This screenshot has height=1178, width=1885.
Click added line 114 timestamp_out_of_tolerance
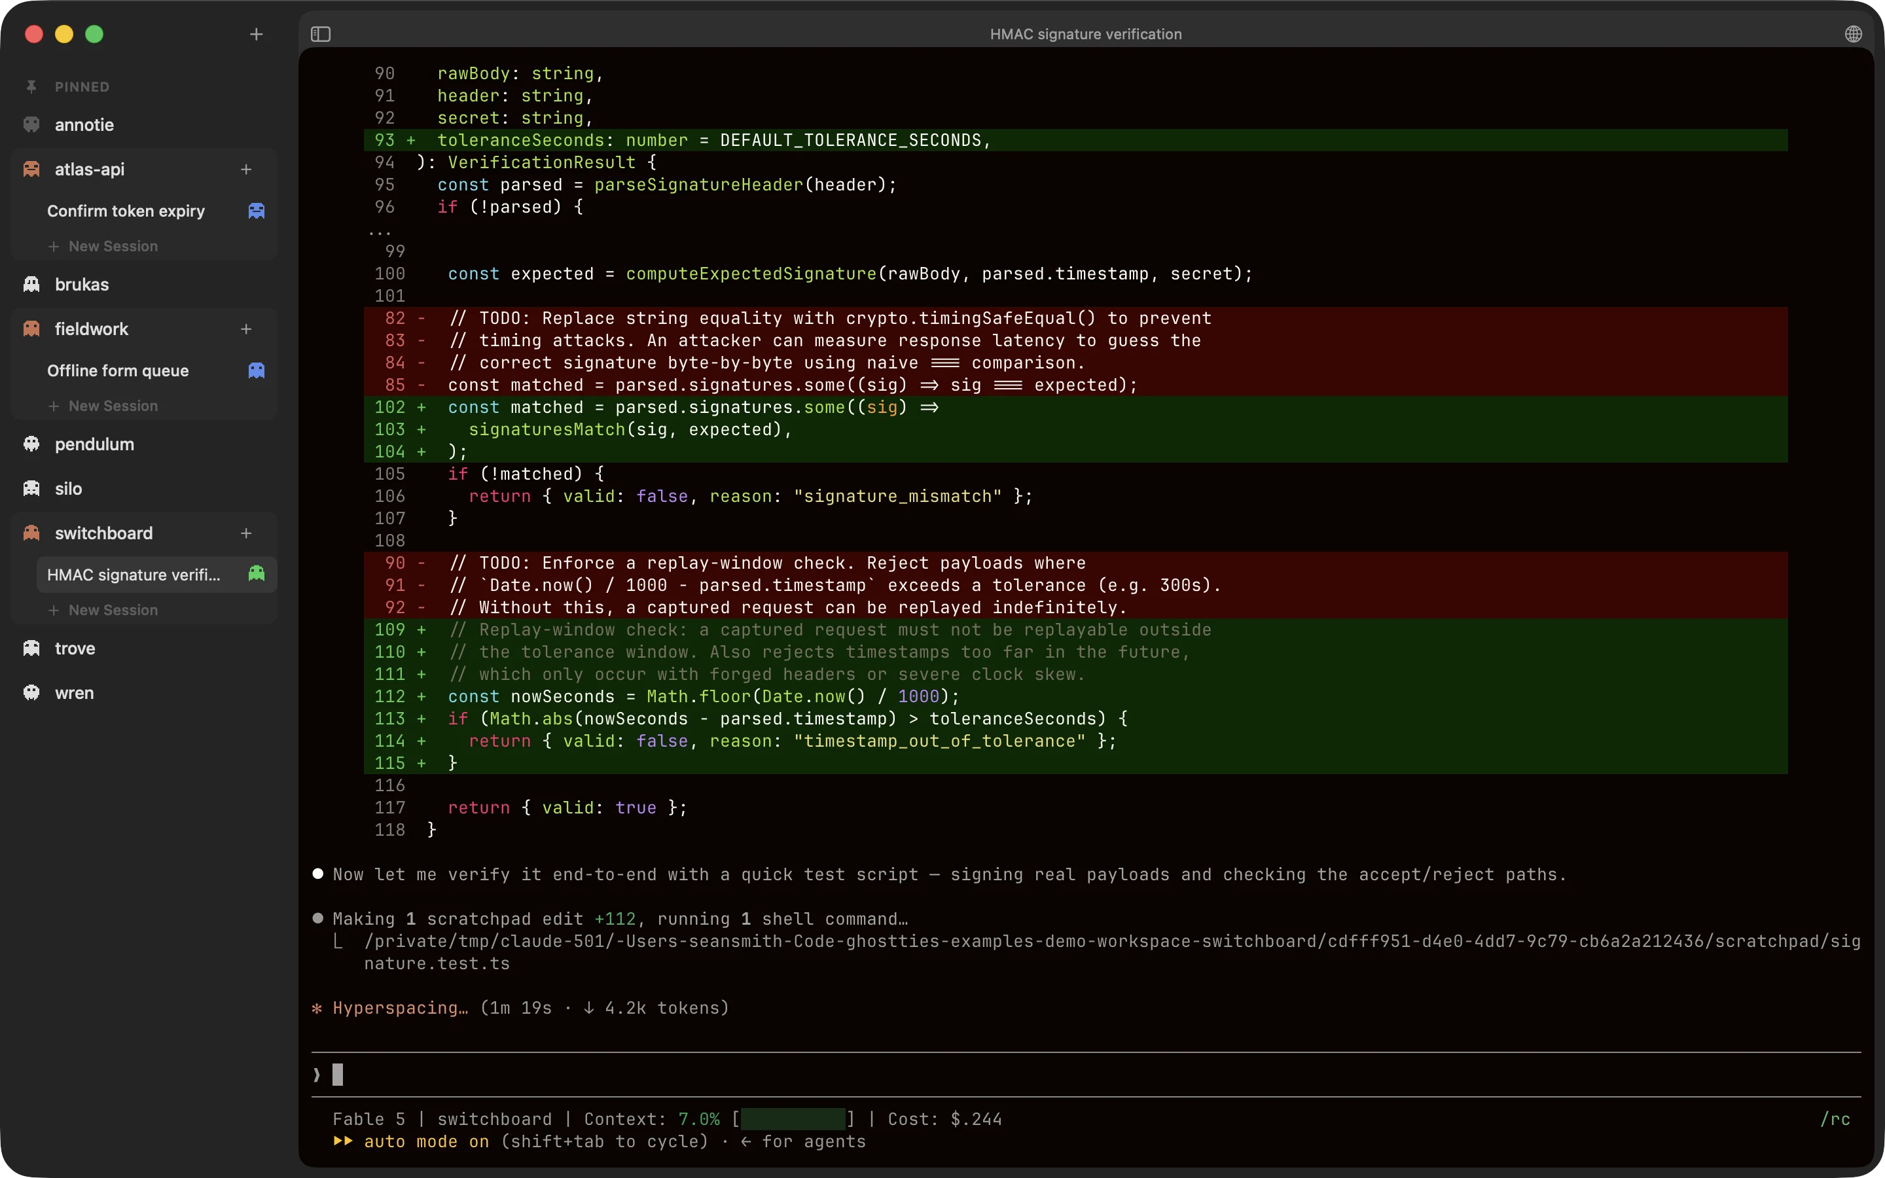(x=1076, y=741)
